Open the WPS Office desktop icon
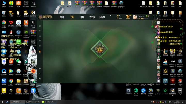This screenshot has height=104, width=186. [x=11, y=23]
